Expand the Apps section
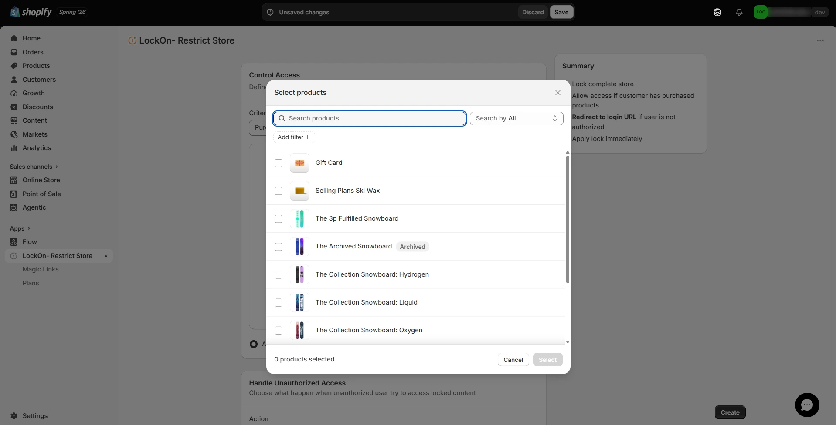This screenshot has height=425, width=836. (20, 228)
